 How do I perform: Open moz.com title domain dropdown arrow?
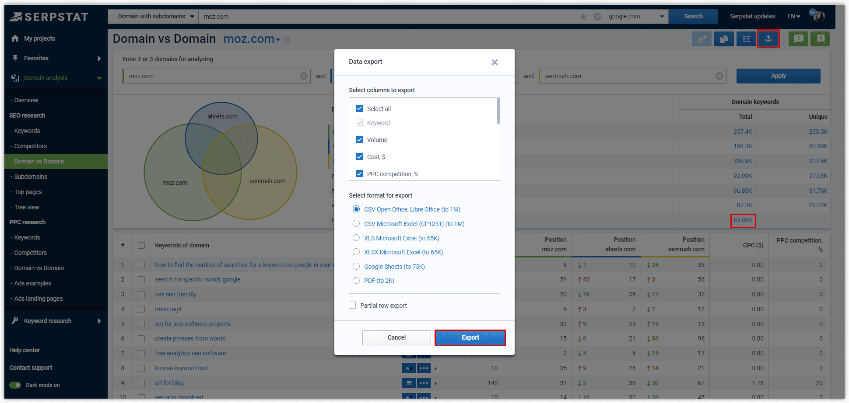pos(278,40)
